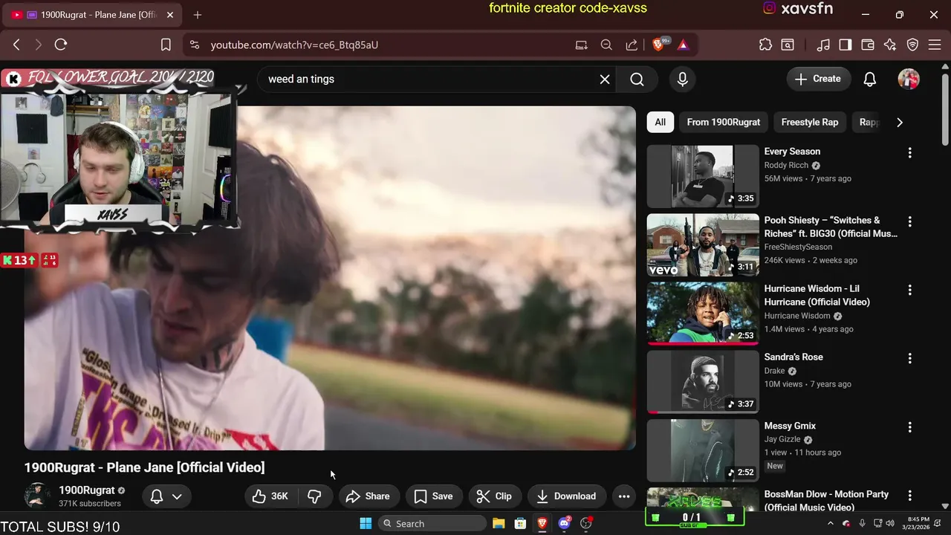
Task: Click the Share button under video
Action: pos(369,496)
